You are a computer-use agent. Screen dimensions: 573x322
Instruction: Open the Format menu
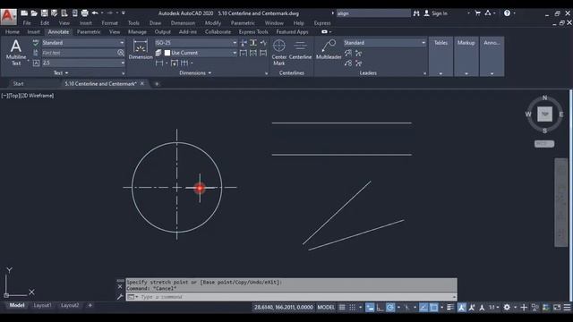click(109, 23)
